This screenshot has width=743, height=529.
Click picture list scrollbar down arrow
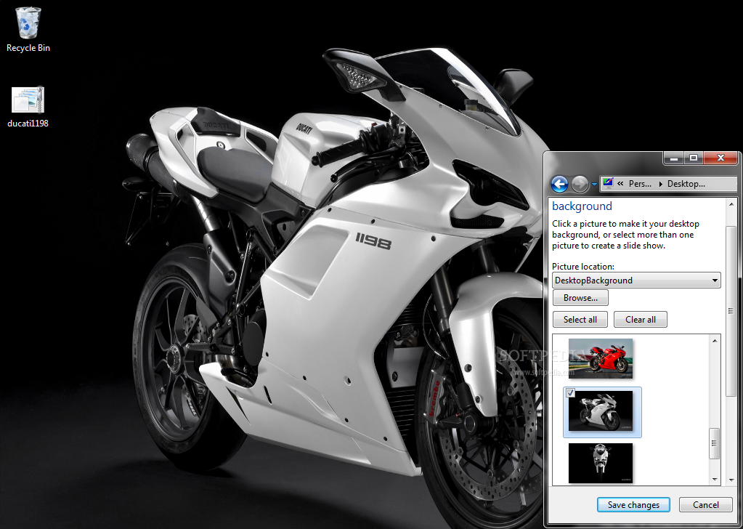pos(715,480)
